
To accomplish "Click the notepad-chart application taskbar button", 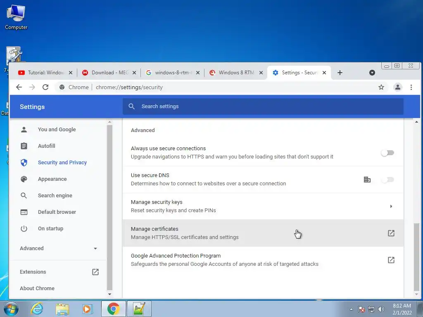I will pyautogui.click(x=139, y=309).
